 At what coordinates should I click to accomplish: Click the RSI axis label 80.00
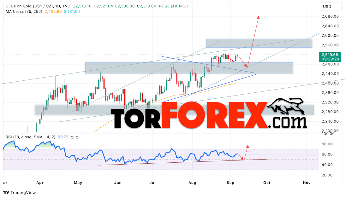coord(327,144)
